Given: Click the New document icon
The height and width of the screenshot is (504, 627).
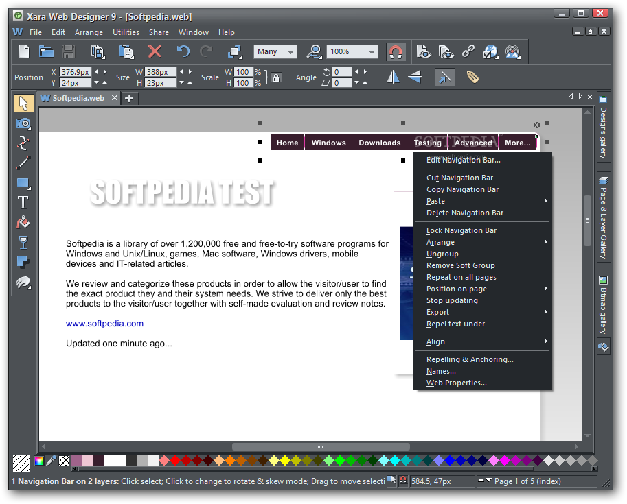Looking at the screenshot, I should point(25,51).
